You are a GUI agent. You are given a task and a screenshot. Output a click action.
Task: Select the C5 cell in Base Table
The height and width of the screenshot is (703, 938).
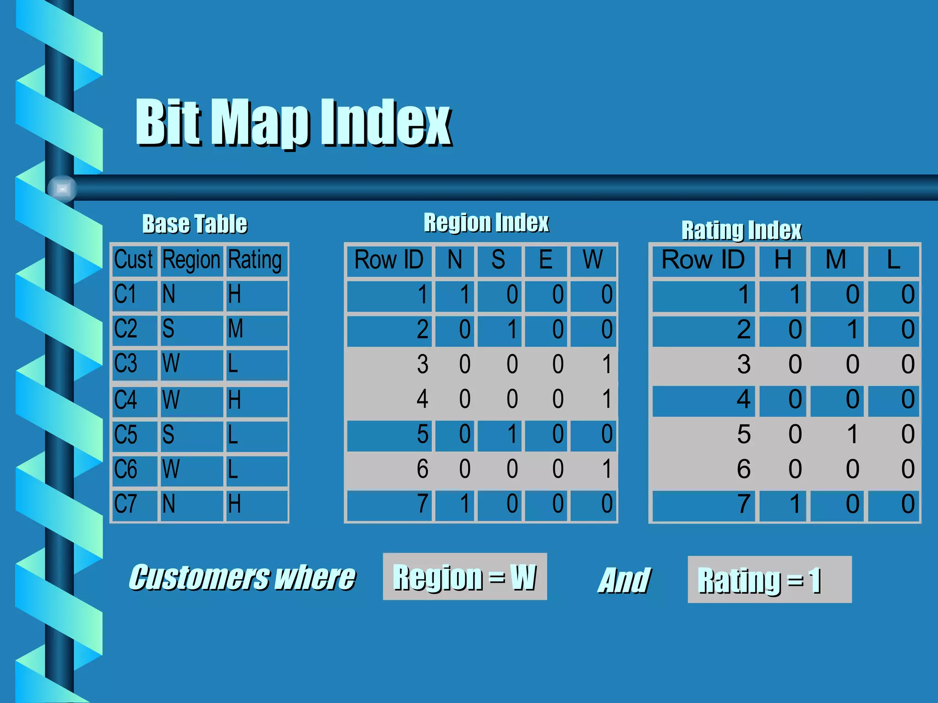click(135, 436)
